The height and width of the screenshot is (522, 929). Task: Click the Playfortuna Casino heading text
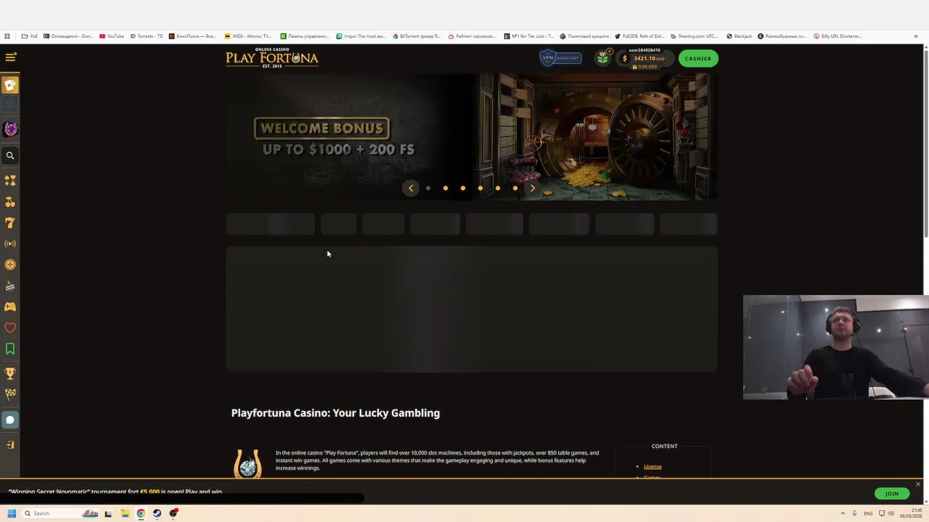[335, 413]
